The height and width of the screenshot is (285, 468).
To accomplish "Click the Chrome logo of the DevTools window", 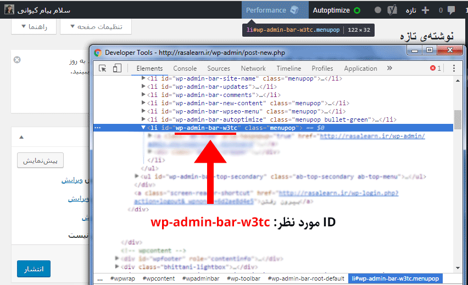I will 98,53.
